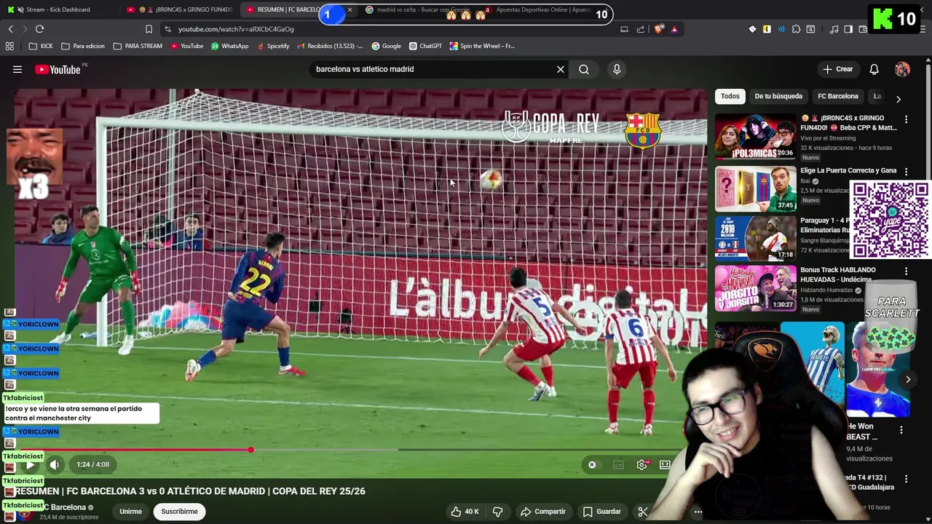Open the ¡POL3MICAS live stream thumbnail

click(755, 136)
